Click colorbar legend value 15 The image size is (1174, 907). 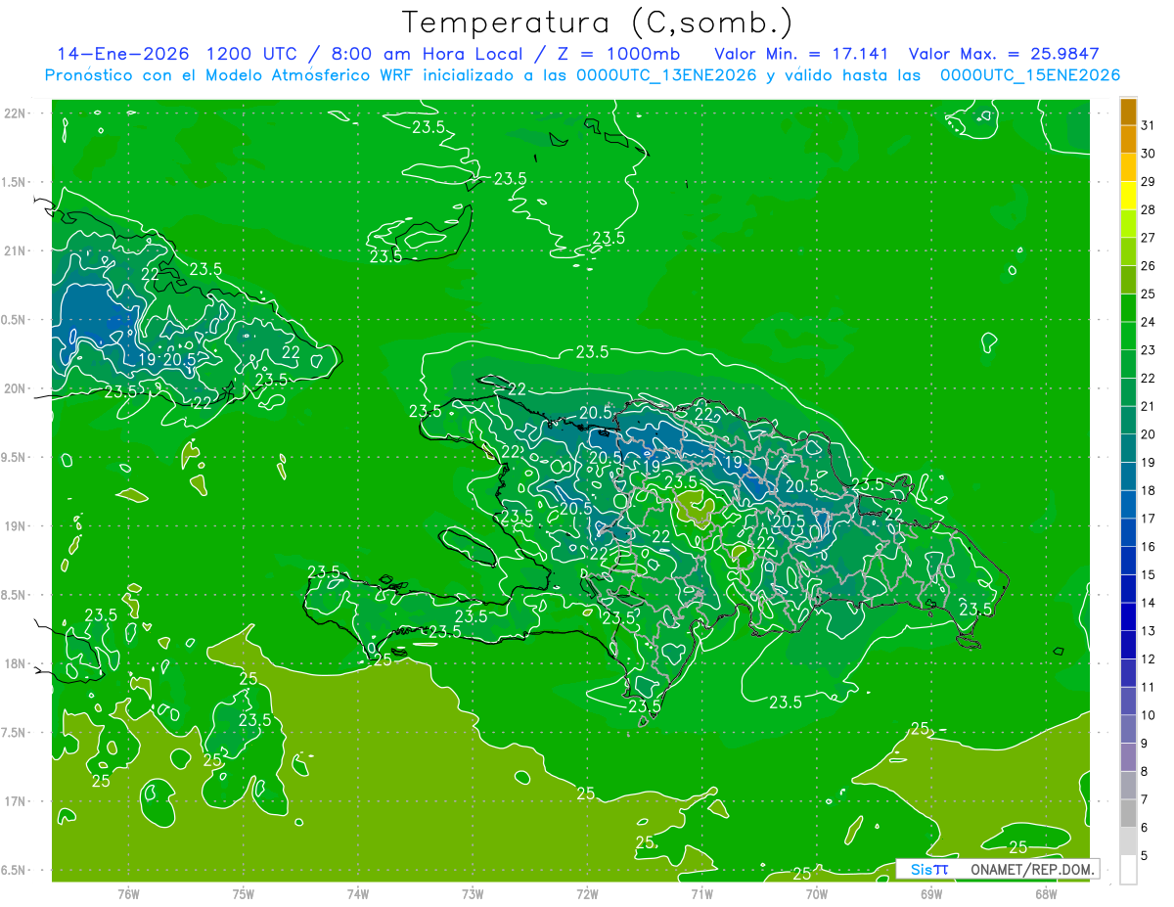[x=1149, y=575]
